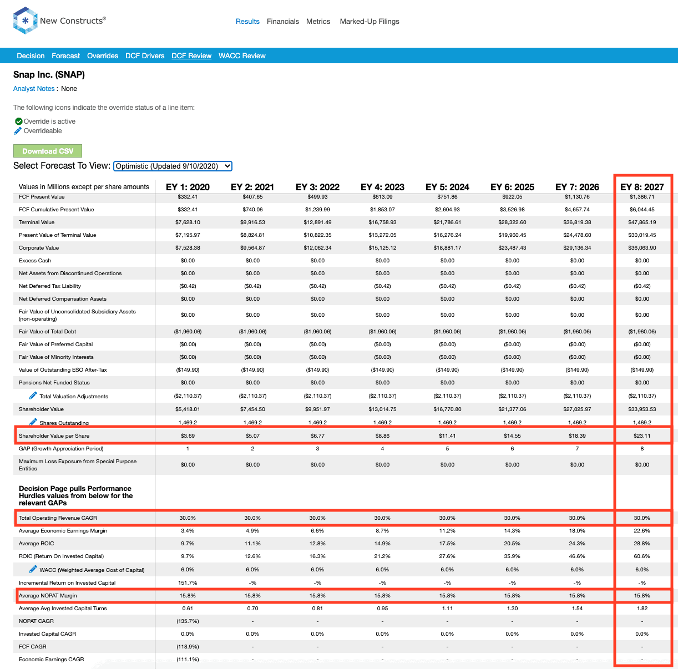Select the Terminal Value row label
Screen dimensions: 678x669
pos(37,222)
